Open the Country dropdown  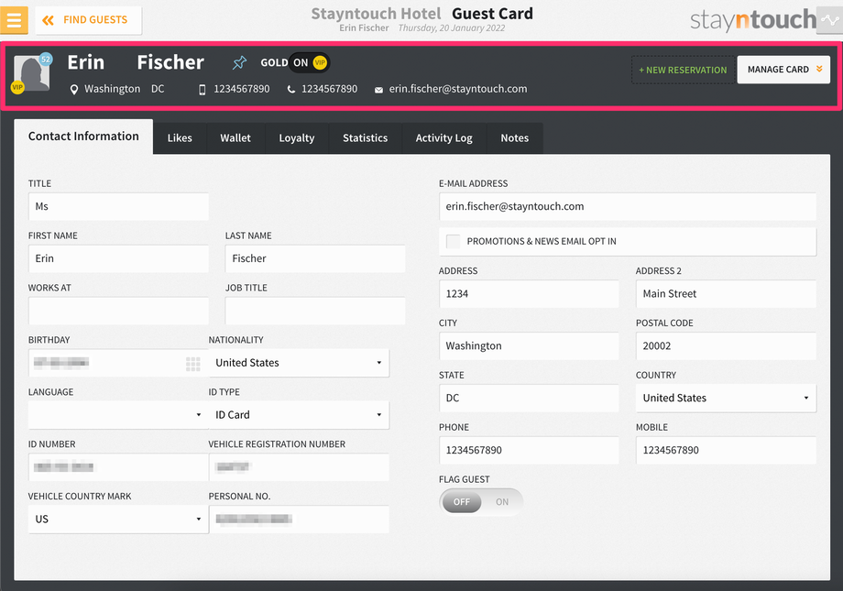[x=726, y=399]
